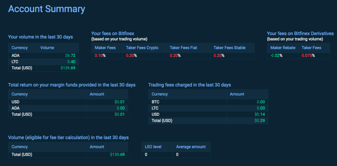
Task: Click 'Volume (eligible for fee tier calculation)' heading
Action: (x=68, y=138)
